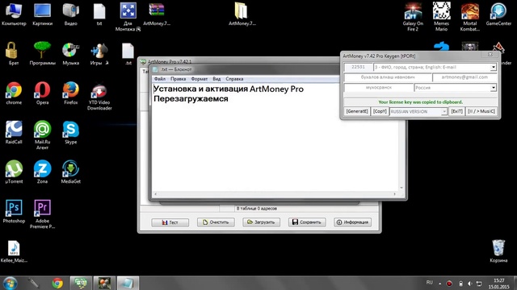The width and height of the screenshot is (517, 290).
Task: Switch to Notepad taskbar button
Action: [128, 283]
